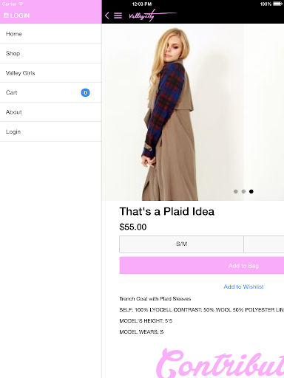
Task: Tap the battery status icon
Action: pyautogui.click(x=277, y=4)
